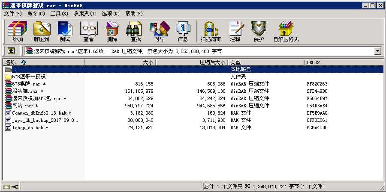This screenshot has width=386, height=192.
Task: Click the key icon in status bar
Action: [15, 186]
